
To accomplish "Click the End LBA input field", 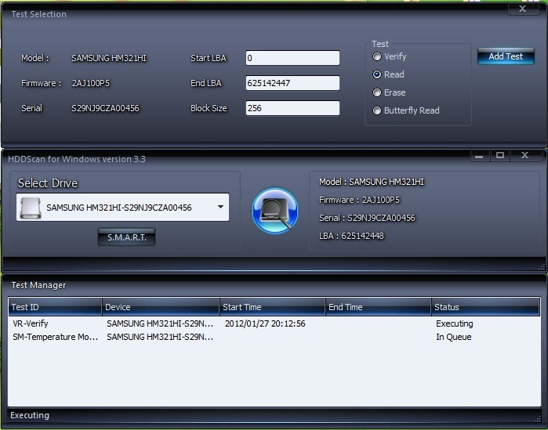I will click(292, 83).
